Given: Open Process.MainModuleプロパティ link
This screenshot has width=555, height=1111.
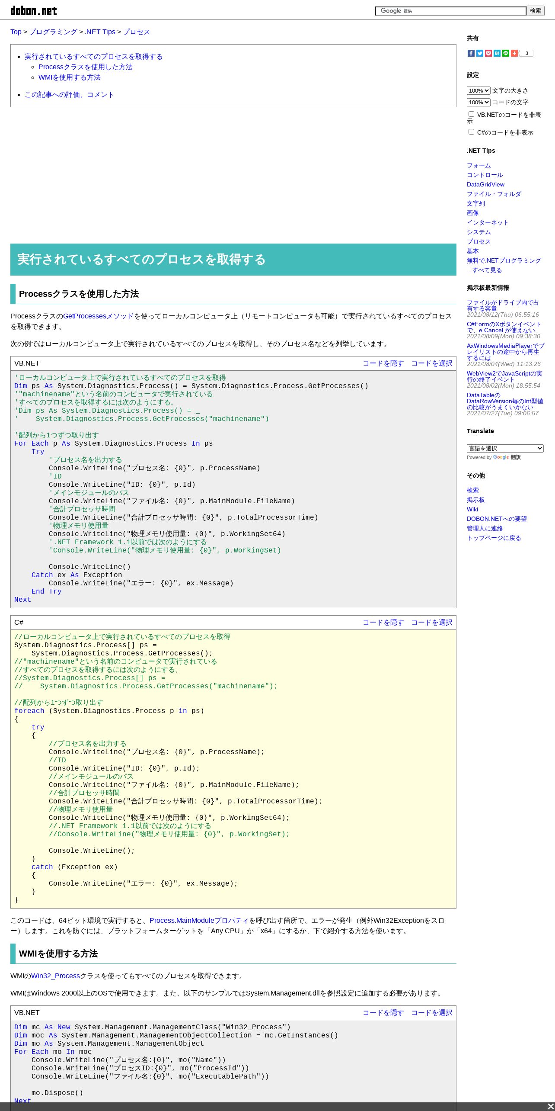Looking at the screenshot, I should pyautogui.click(x=199, y=921).
